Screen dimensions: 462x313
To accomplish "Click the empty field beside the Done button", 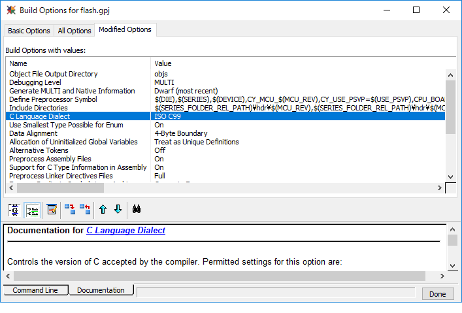I will [276, 292].
